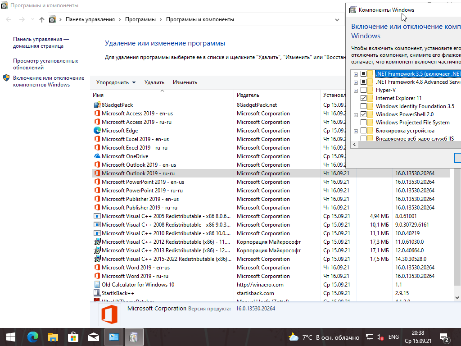Click the StartIsBack++ program icon
461x346 pixels.
click(97, 293)
